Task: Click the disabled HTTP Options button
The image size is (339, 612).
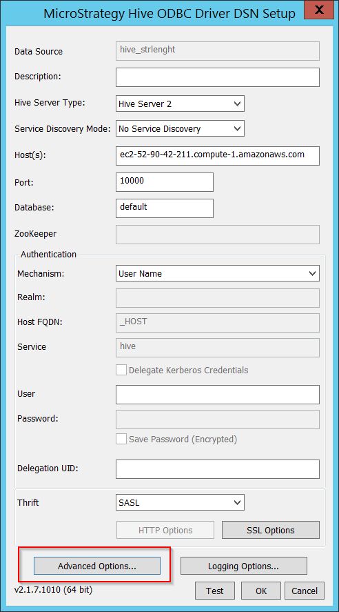Action: pos(165,530)
